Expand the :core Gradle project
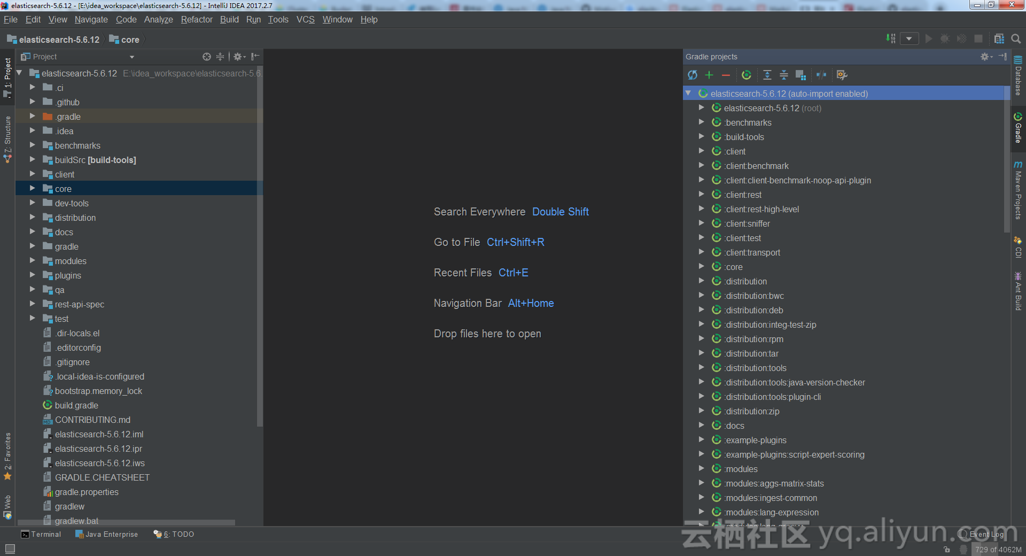Viewport: 1026px width, 556px height. point(701,266)
